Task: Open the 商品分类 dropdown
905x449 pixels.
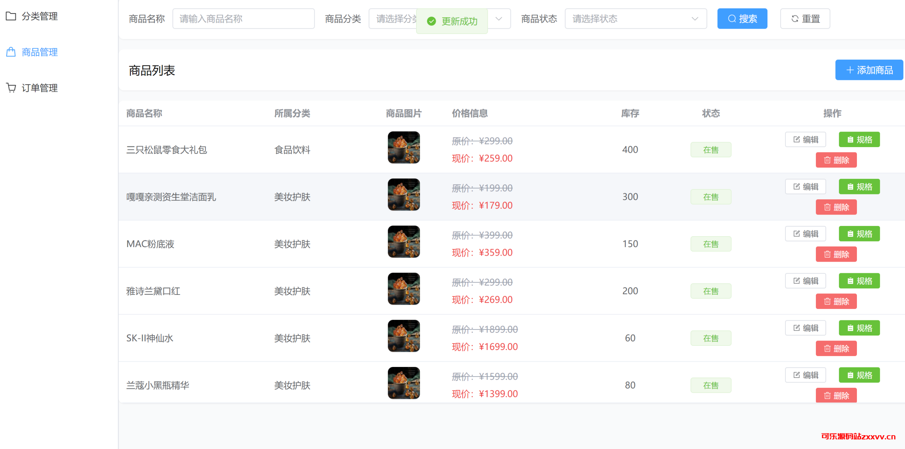Action: [x=439, y=19]
